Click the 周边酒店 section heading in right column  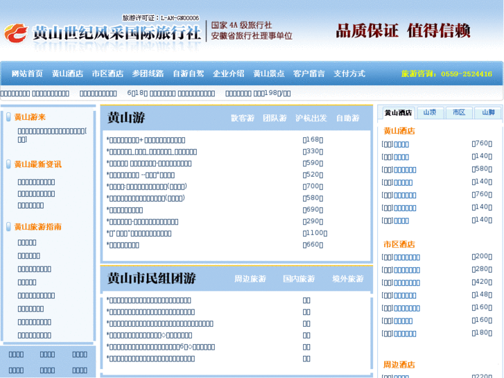(x=399, y=365)
